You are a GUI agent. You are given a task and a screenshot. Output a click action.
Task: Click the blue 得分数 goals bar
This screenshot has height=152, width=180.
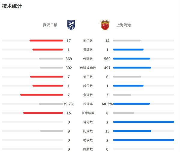coord(143,122)
